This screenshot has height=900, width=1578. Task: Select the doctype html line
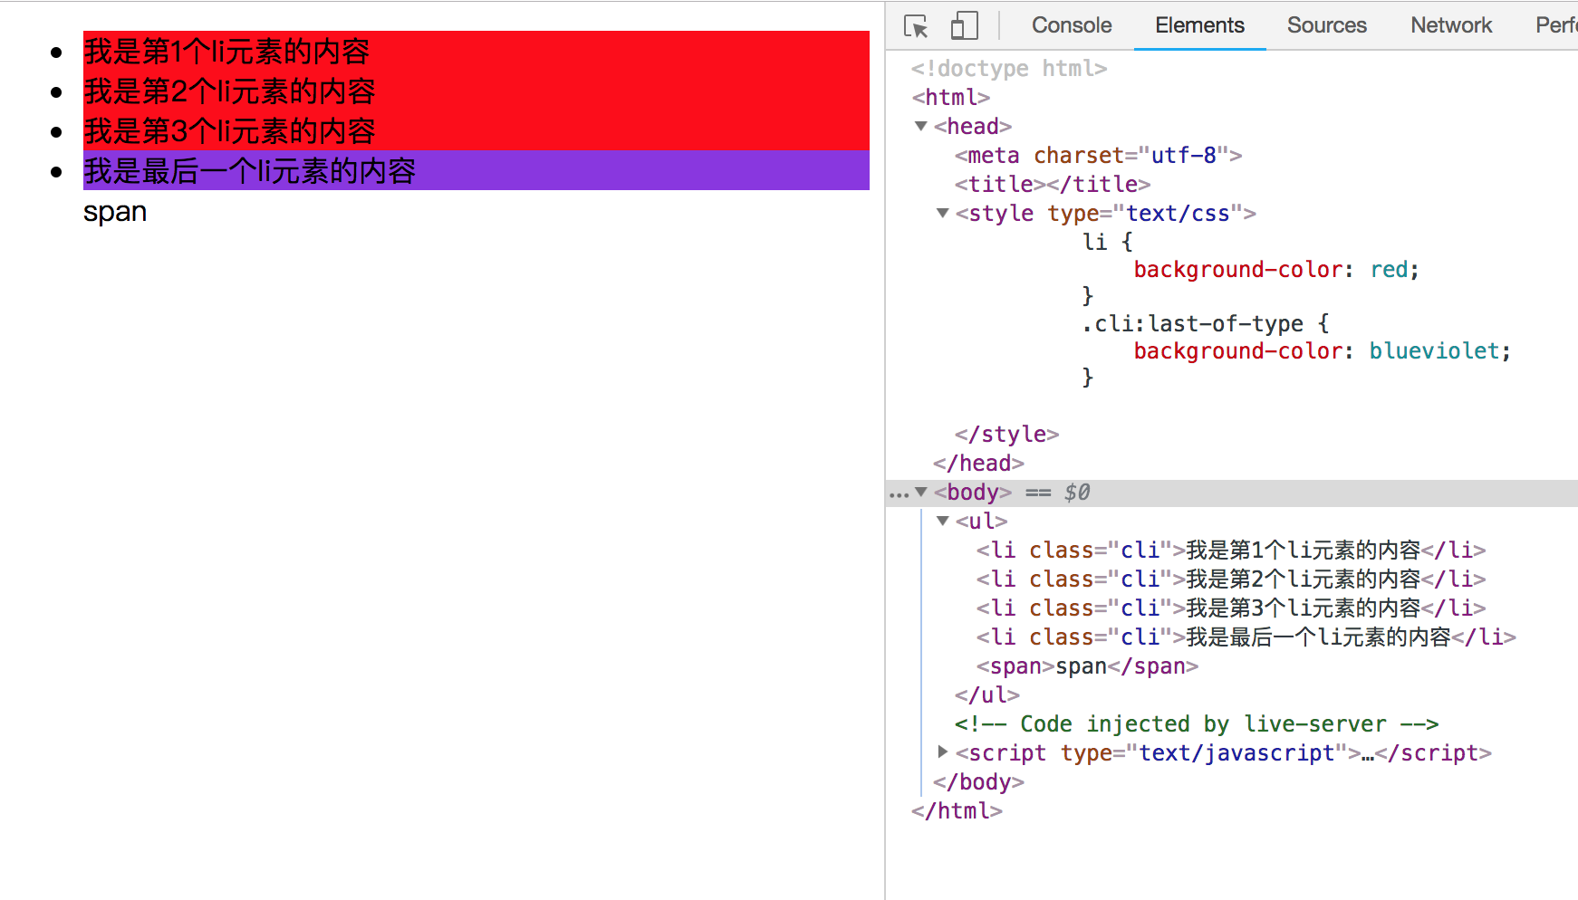1009,69
